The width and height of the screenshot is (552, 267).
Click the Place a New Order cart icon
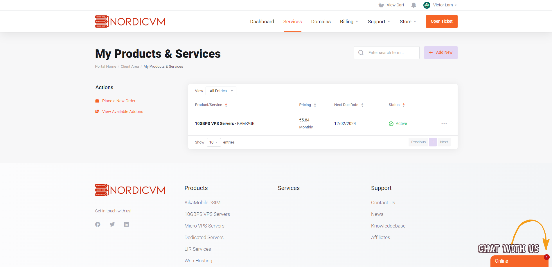point(97,101)
